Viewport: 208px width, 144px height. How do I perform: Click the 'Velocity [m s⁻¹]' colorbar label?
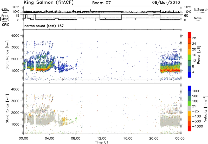205,108
